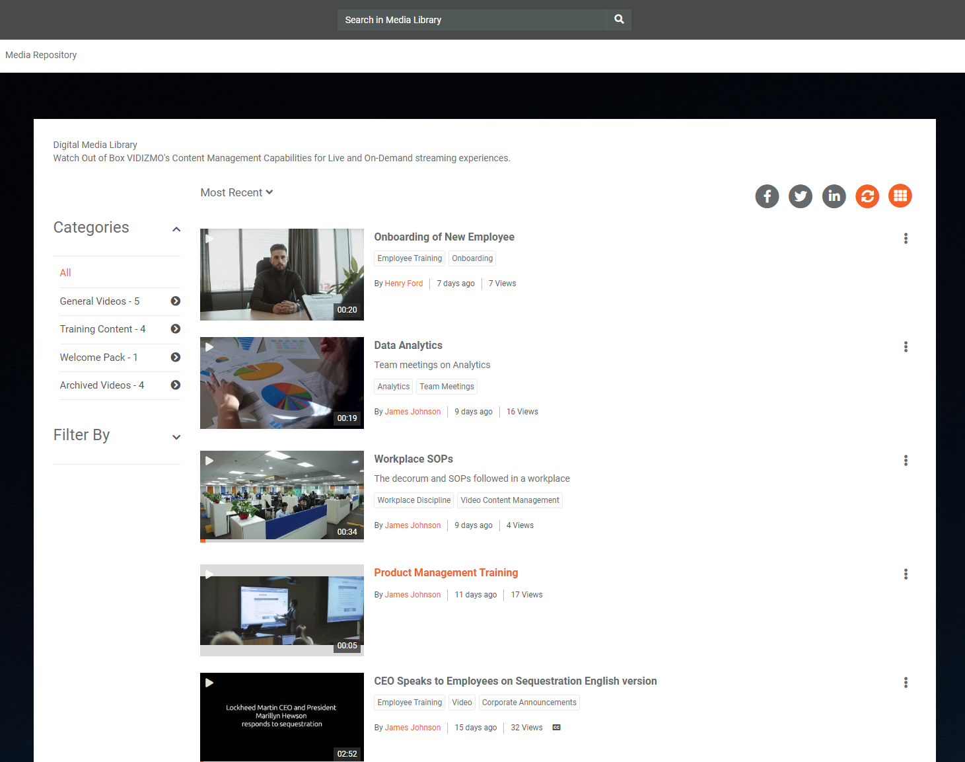The image size is (965, 762).
Task: Open the Most Recent sort dropdown
Action: [x=236, y=193]
